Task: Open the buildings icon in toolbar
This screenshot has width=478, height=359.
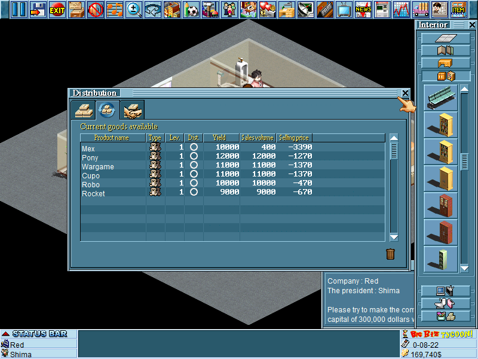Action: (172, 10)
